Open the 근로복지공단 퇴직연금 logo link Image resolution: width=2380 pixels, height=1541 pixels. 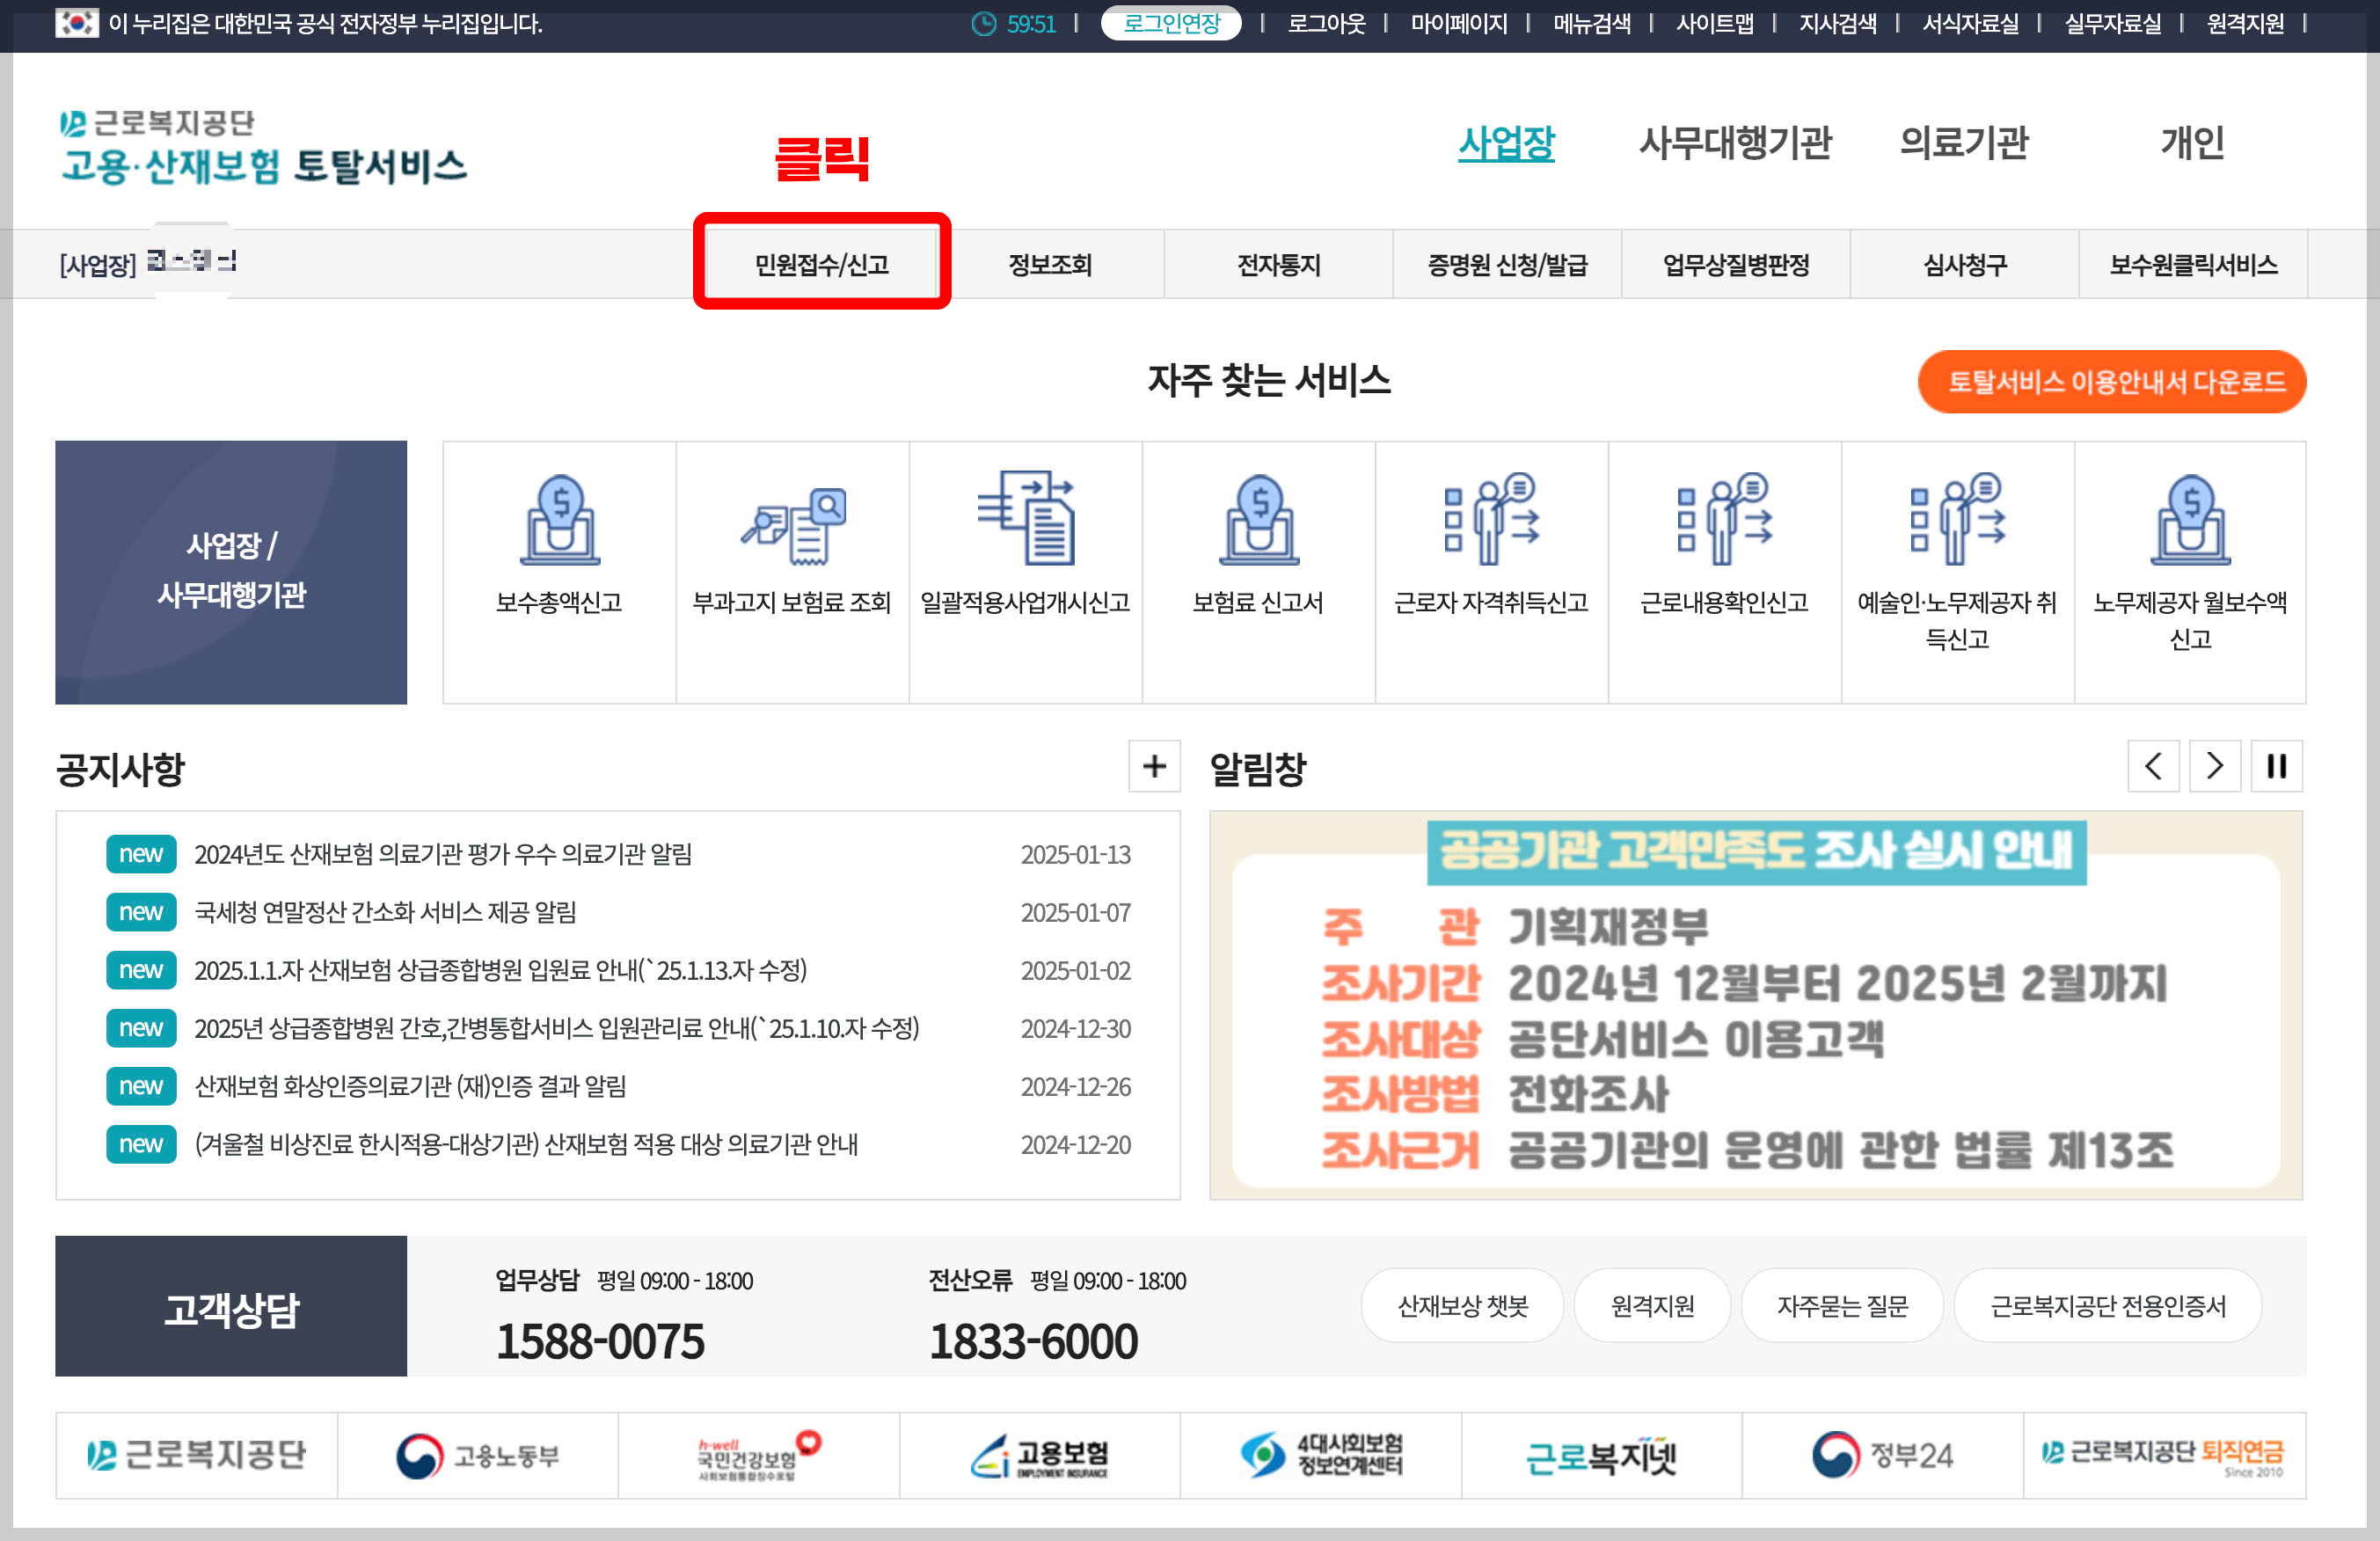coord(2164,1455)
